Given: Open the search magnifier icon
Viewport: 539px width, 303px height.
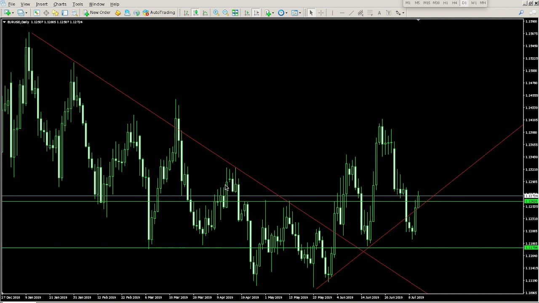Looking at the screenshot, I should pos(521,13).
